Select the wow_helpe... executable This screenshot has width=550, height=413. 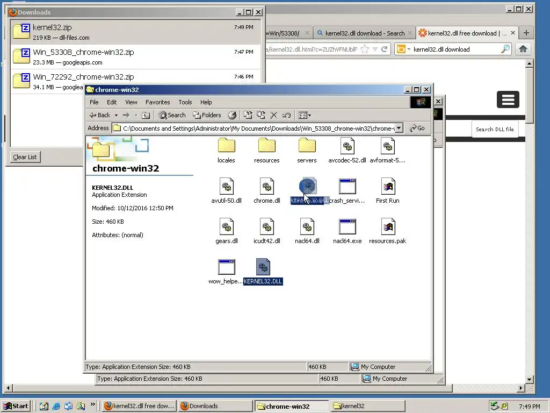[x=226, y=272]
